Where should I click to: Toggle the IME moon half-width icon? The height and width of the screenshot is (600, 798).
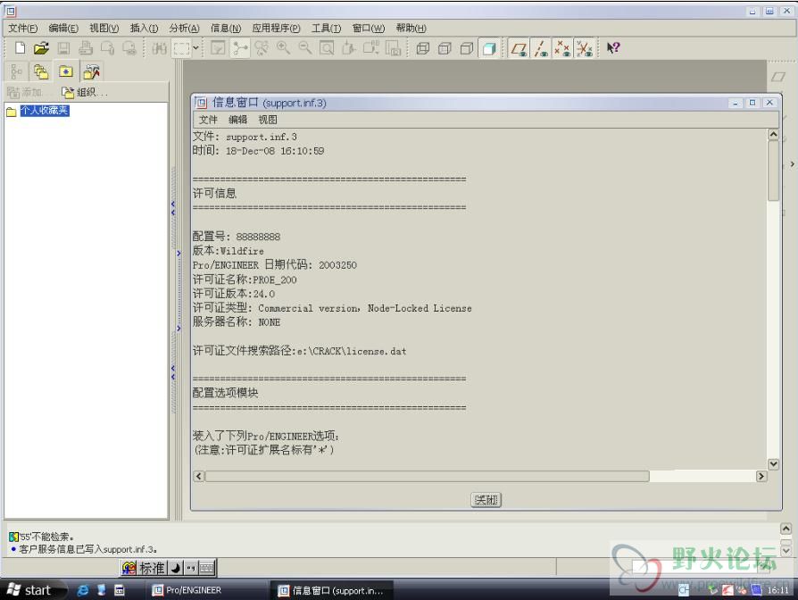pos(176,568)
